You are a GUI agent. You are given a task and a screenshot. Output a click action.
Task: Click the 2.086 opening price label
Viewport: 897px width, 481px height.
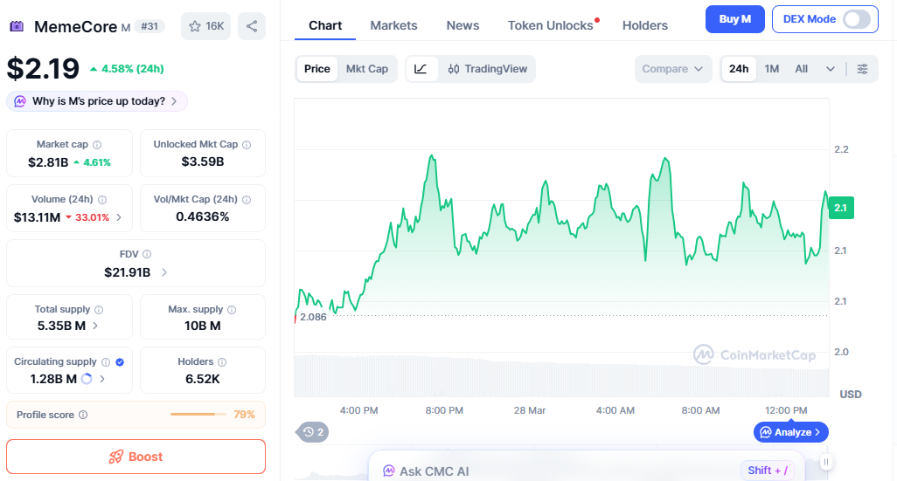click(x=313, y=317)
